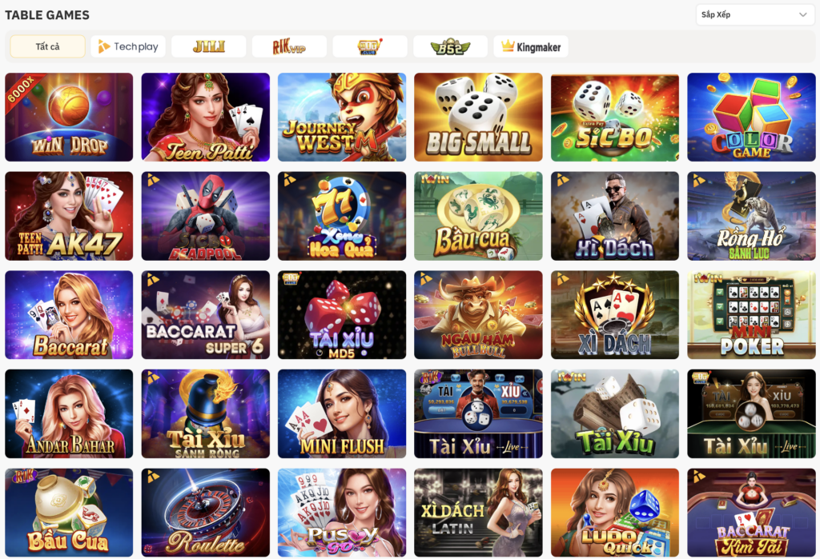Filter by B52 provider logo
This screenshot has height=559, width=820.
[450, 46]
